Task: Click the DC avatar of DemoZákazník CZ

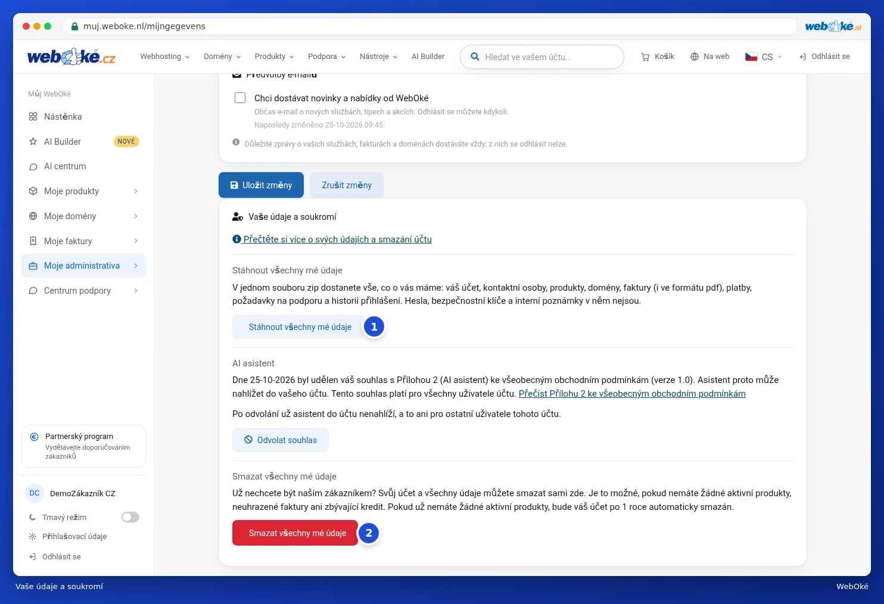Action: [x=35, y=493]
